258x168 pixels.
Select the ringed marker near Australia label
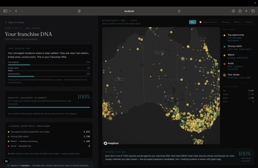point(161,70)
